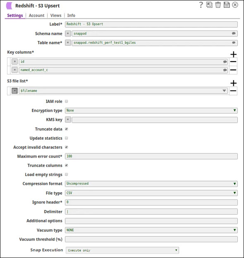Viewport: 244px width, 258px height.
Task: Click the Table name input field
Action: coord(155,43)
